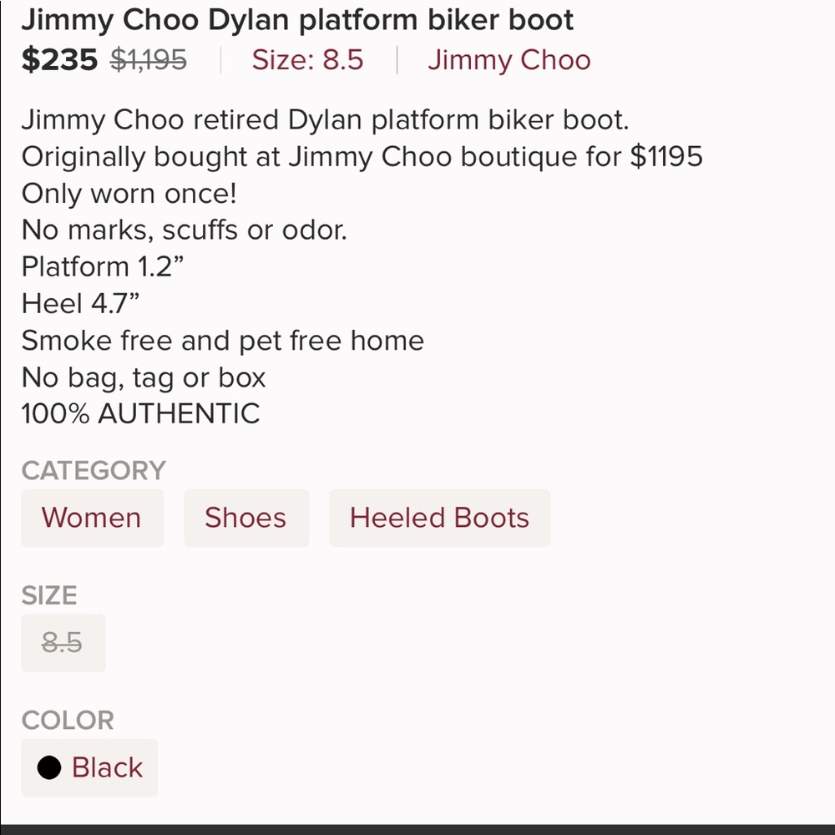Click the COLOR section heading

pos(68,720)
